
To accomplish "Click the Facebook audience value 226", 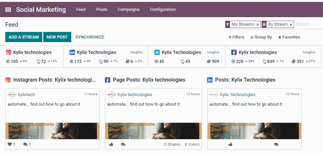I will [240, 61].
